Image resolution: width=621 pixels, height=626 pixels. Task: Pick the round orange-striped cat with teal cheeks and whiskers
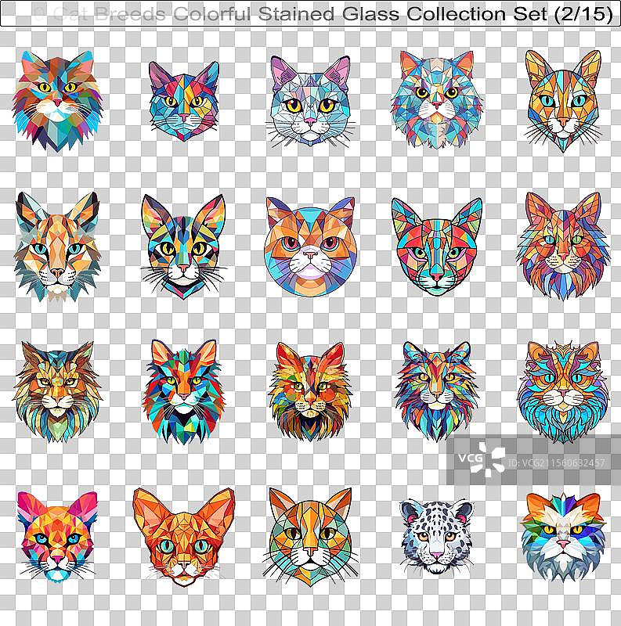(x=310, y=537)
